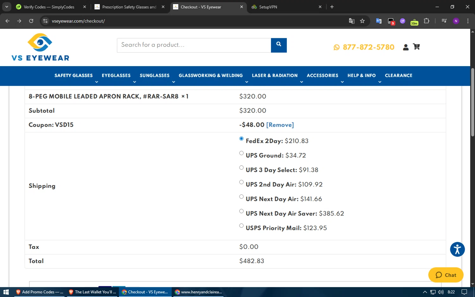
Task: Bookmark page with the star icon
Action: click(x=362, y=21)
